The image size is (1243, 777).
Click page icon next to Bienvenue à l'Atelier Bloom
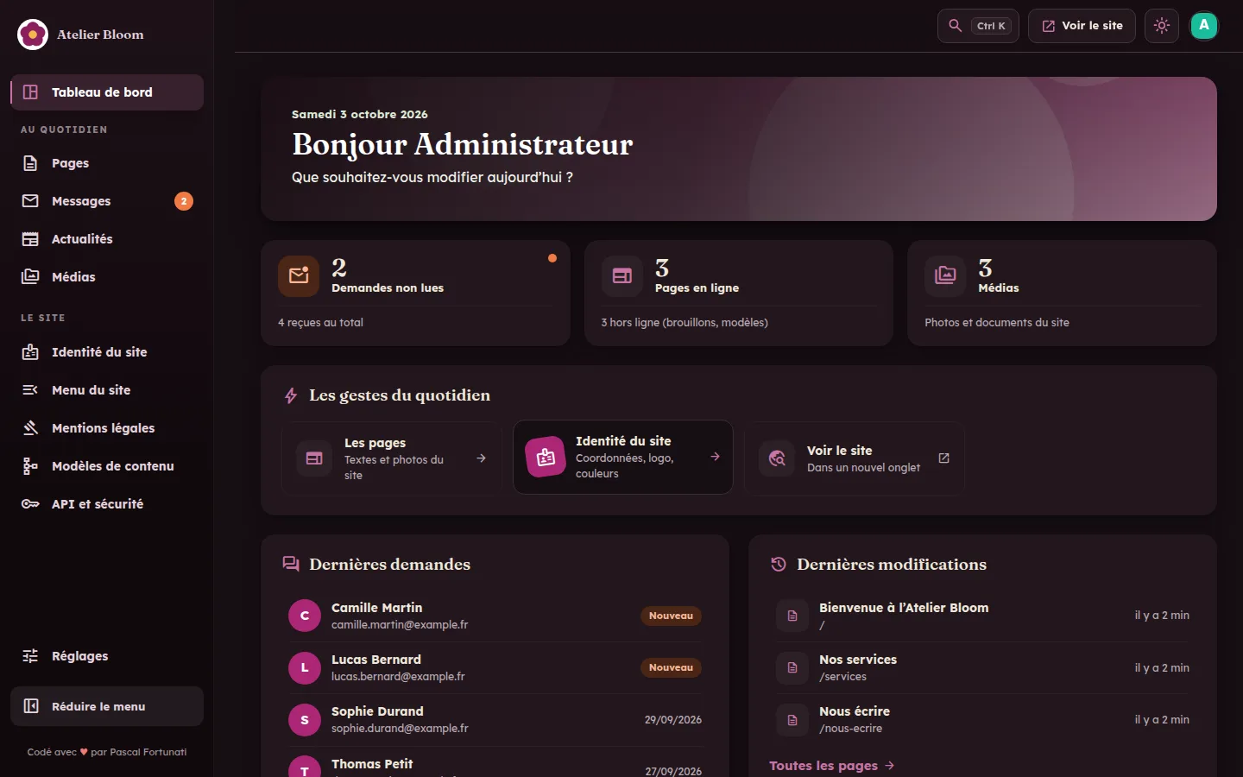(x=792, y=616)
